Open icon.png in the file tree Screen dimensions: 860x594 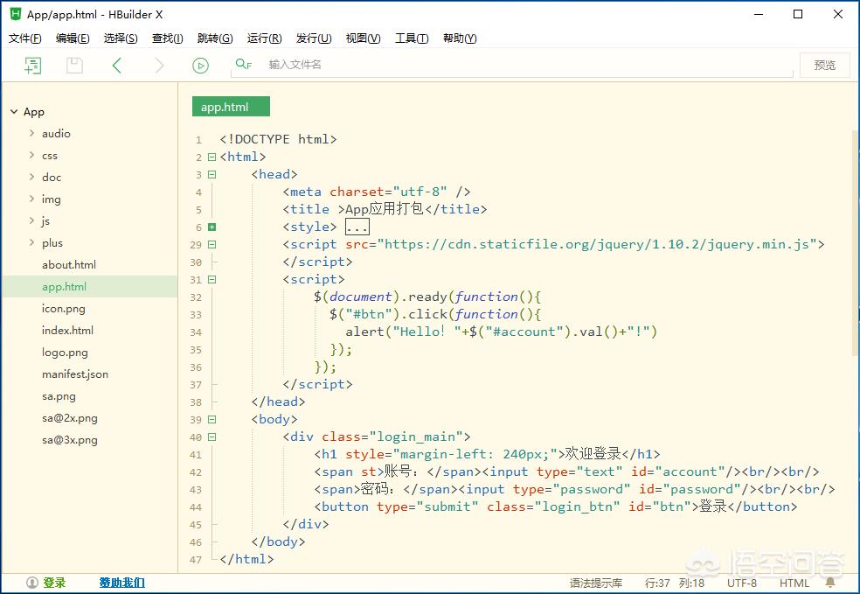click(64, 309)
